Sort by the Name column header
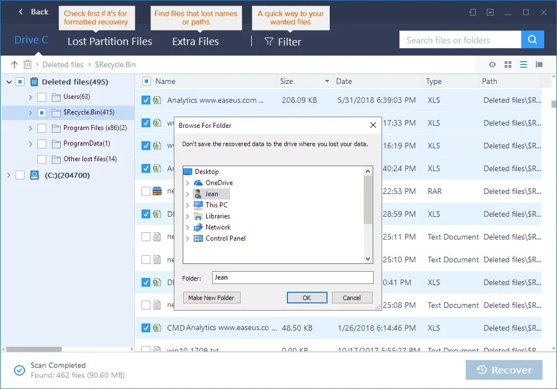Viewport: 557px width, 389px height. click(x=165, y=81)
